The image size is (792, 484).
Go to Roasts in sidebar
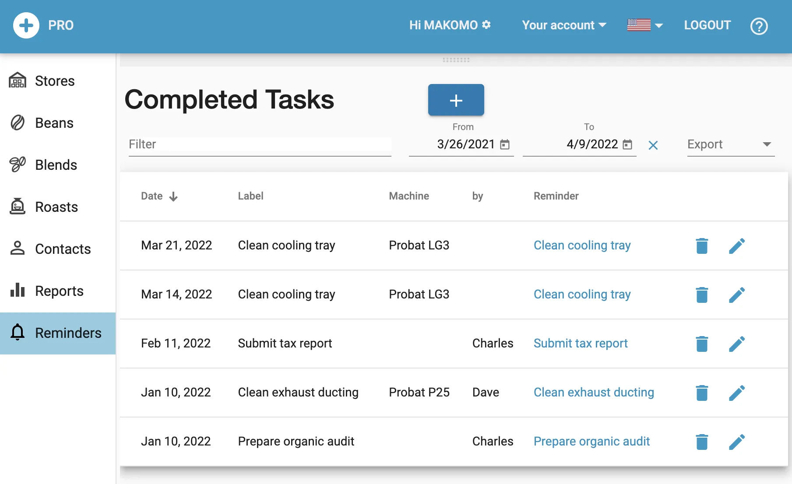[56, 207]
